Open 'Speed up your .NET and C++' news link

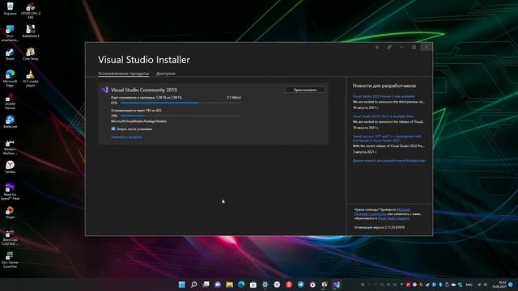(387, 138)
